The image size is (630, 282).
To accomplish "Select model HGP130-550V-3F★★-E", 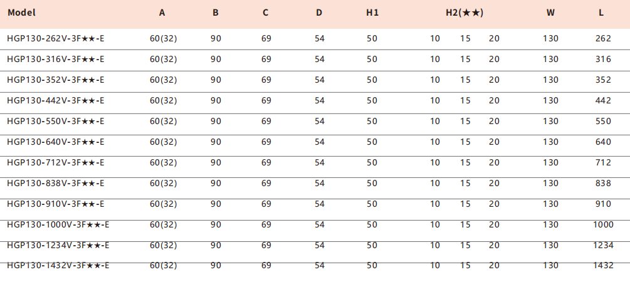I will (x=56, y=122).
